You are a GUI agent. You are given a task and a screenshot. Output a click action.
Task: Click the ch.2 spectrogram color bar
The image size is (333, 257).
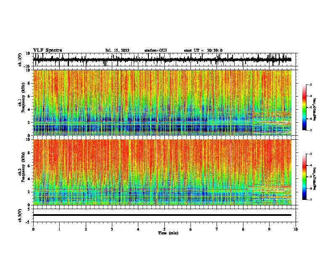click(304, 177)
